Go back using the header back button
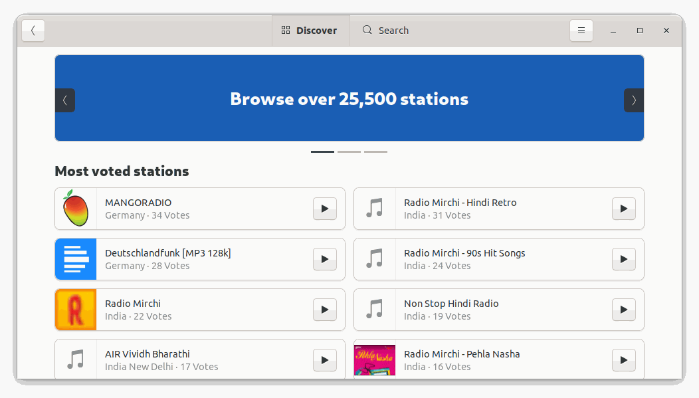 [x=33, y=31]
